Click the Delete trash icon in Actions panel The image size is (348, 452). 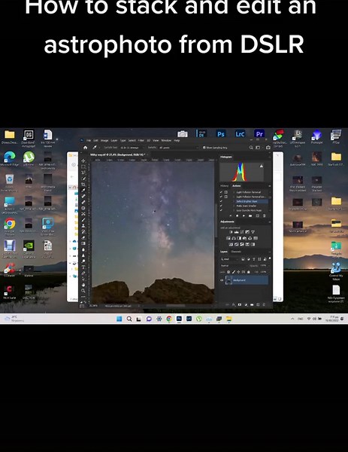(x=264, y=215)
